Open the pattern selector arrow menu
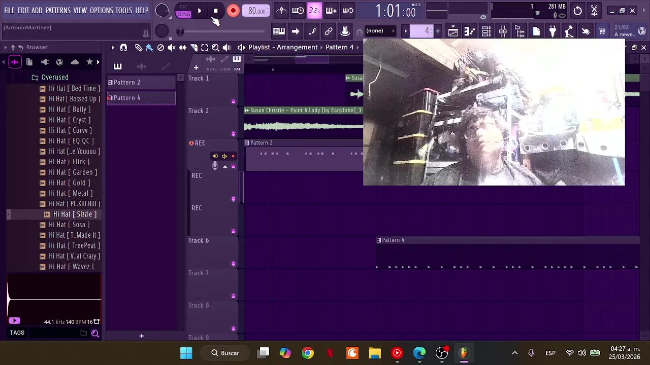This screenshot has width=650, height=365. tap(405, 31)
